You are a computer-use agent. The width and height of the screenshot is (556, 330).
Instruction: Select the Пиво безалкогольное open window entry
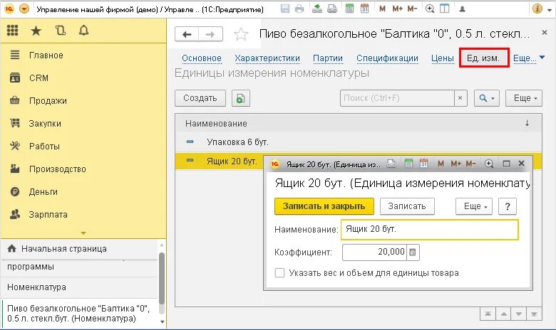pos(78,314)
